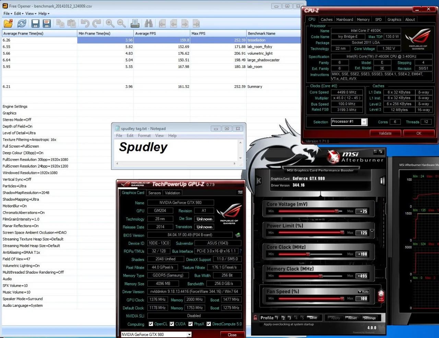This screenshot has height=338, width=439.
Task: Click the GPU-Z BIOS save chip icon
Action: (238, 235)
